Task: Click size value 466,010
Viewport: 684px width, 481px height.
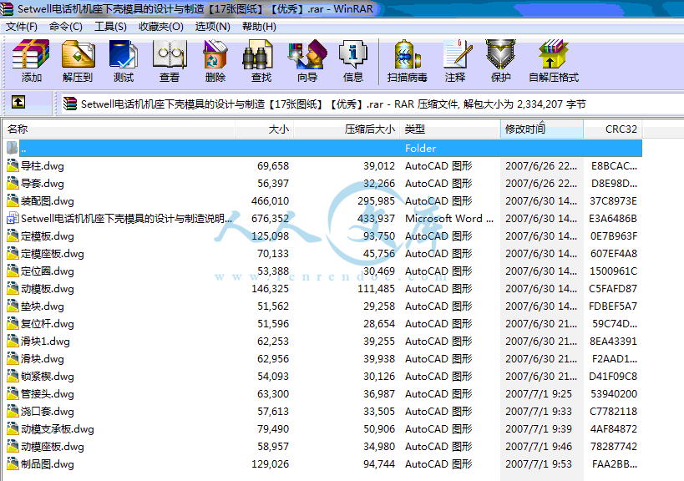Action: coord(270,200)
